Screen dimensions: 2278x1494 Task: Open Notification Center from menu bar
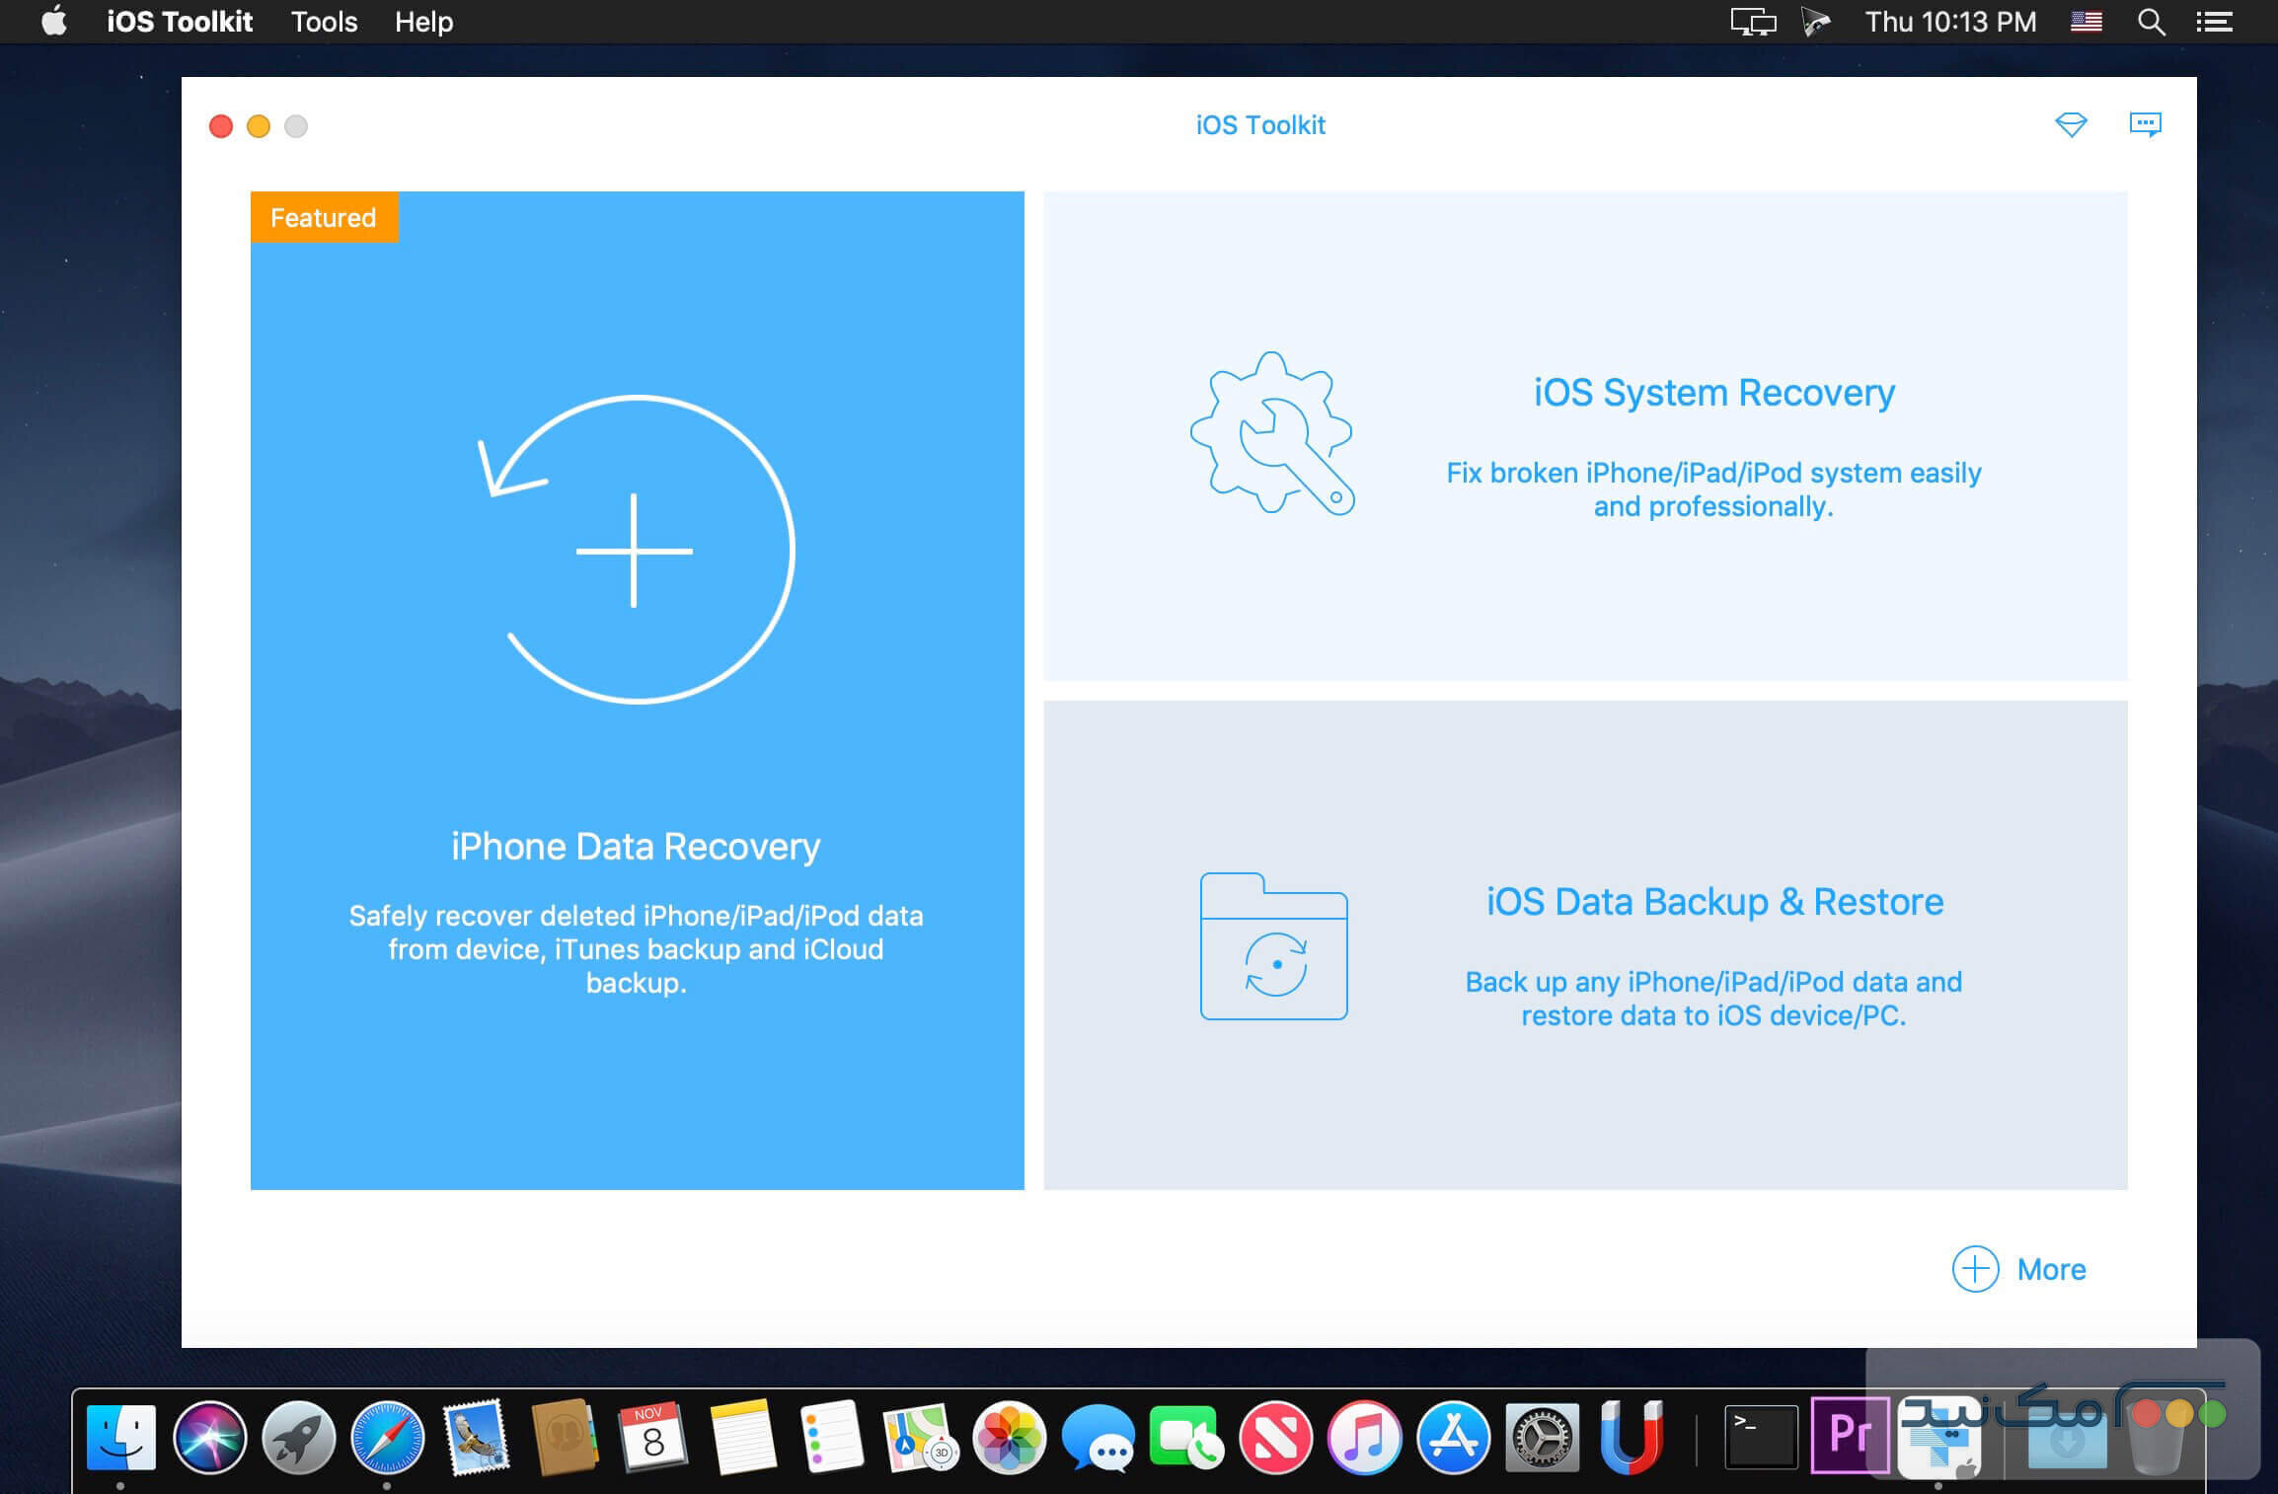[x=2214, y=21]
